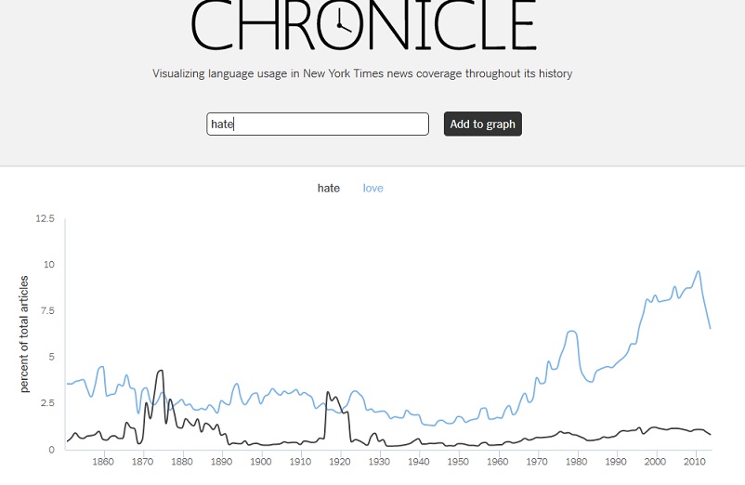
Task: Click the 12.5 y-axis value label
Action: 45,219
